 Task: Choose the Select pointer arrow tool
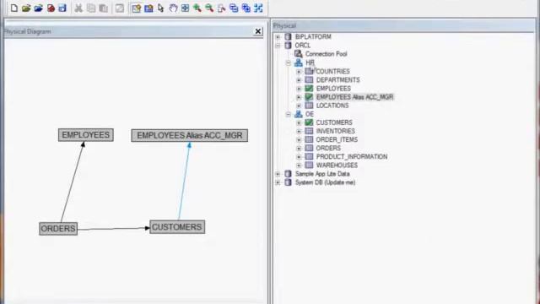(161, 8)
